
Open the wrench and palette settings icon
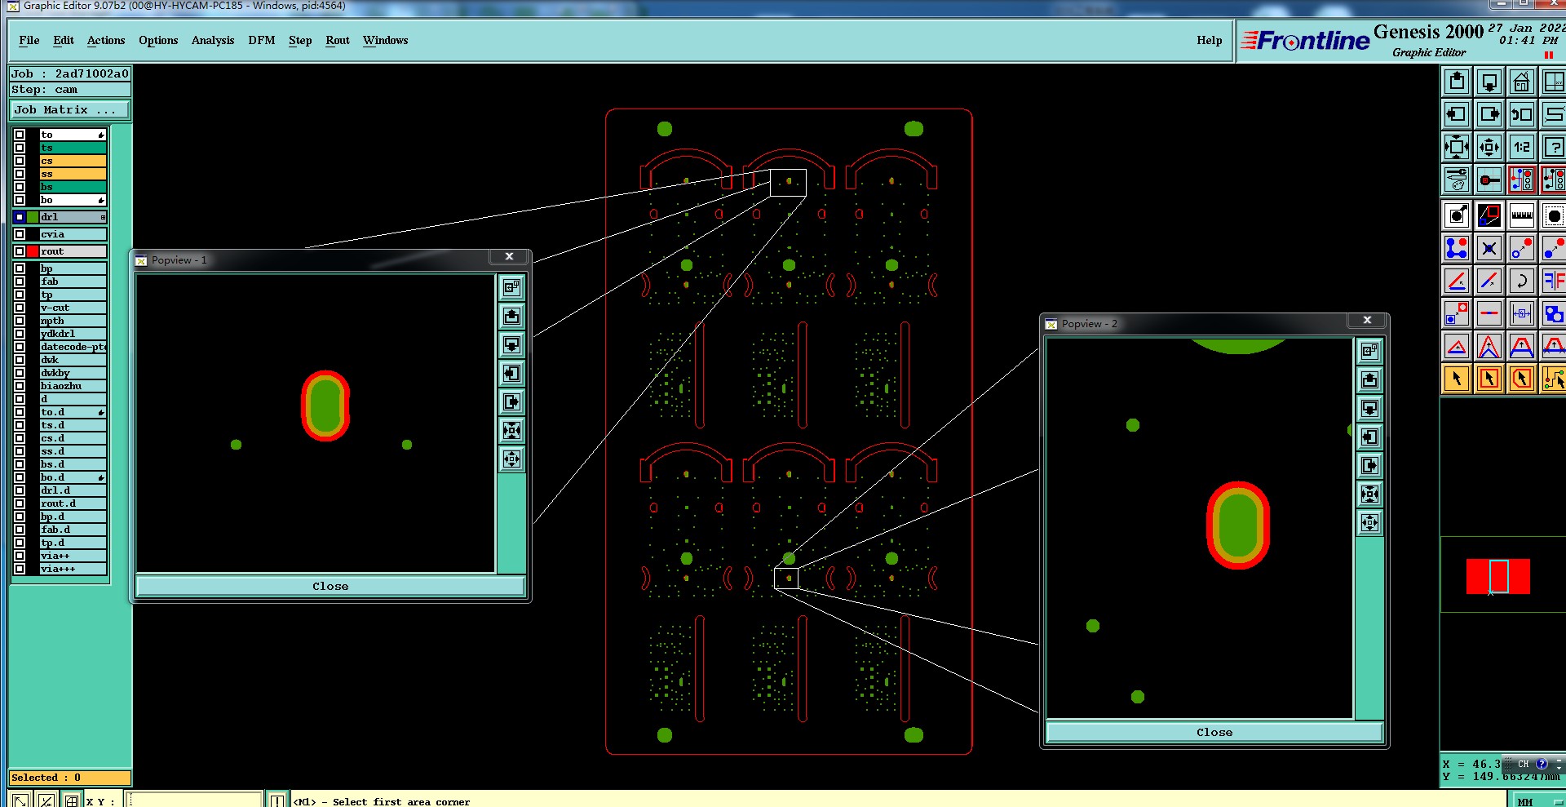(x=1457, y=180)
